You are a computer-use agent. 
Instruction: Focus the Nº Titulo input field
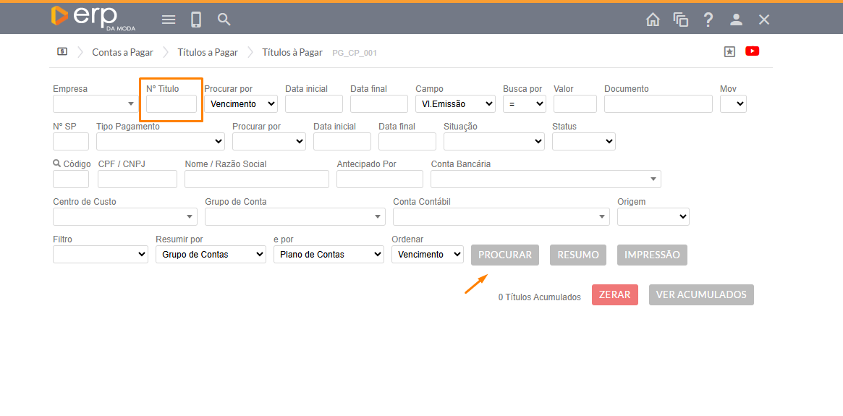(x=171, y=104)
